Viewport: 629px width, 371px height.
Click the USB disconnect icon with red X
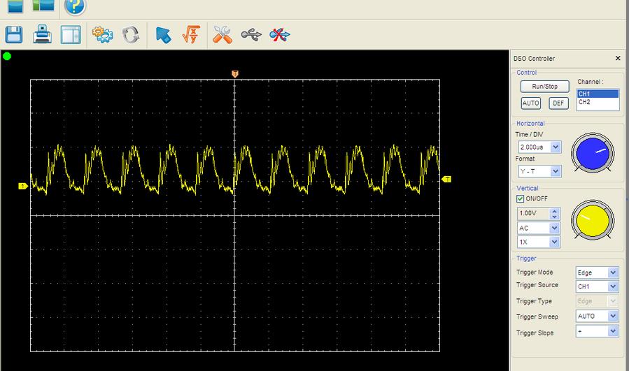tap(279, 35)
